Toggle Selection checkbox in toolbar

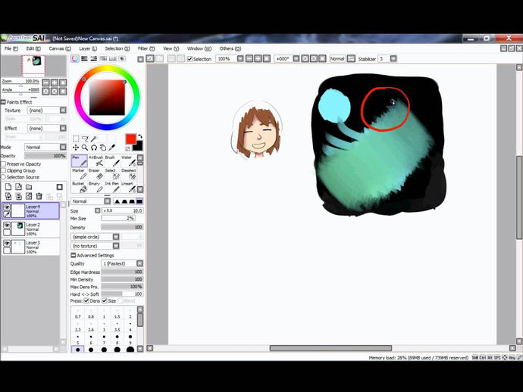tap(189, 59)
